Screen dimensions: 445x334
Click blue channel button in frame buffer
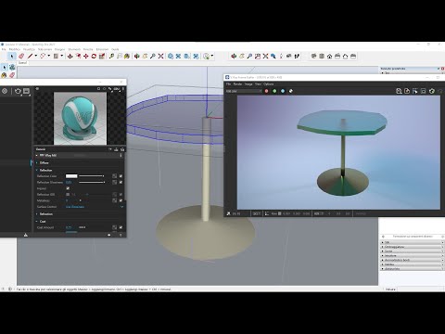(x=283, y=91)
